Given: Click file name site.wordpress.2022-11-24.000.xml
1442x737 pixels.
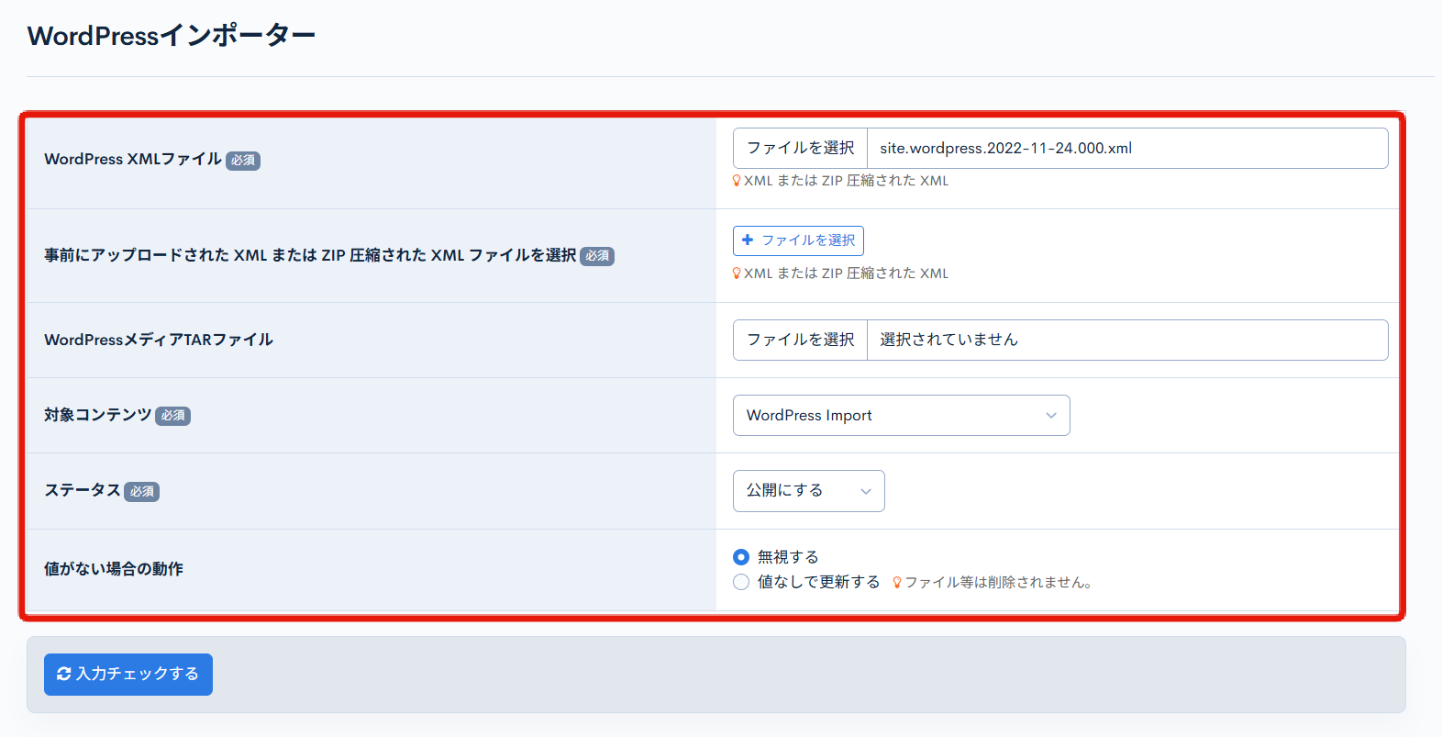Looking at the screenshot, I should pyautogui.click(x=1005, y=148).
